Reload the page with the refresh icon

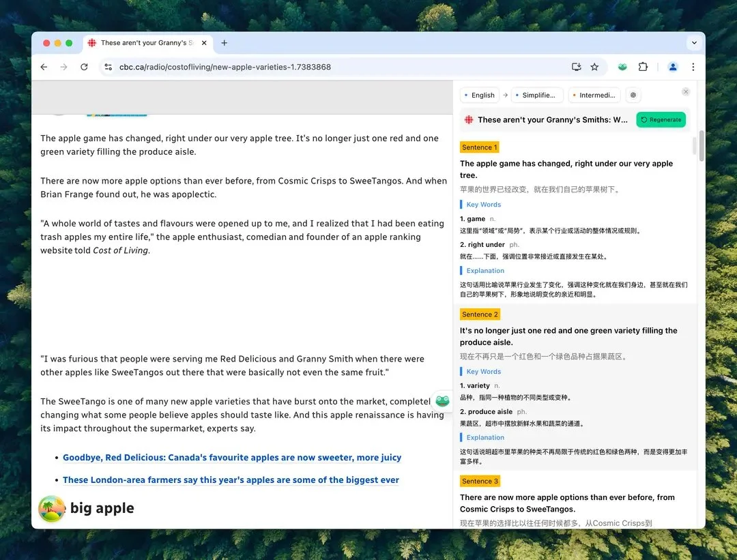click(84, 67)
